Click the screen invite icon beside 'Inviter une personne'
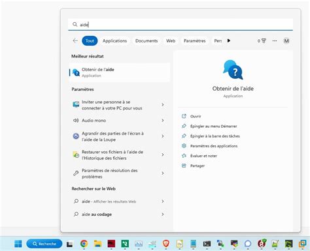Screen dimensions: 310x251 [x=76, y=104]
